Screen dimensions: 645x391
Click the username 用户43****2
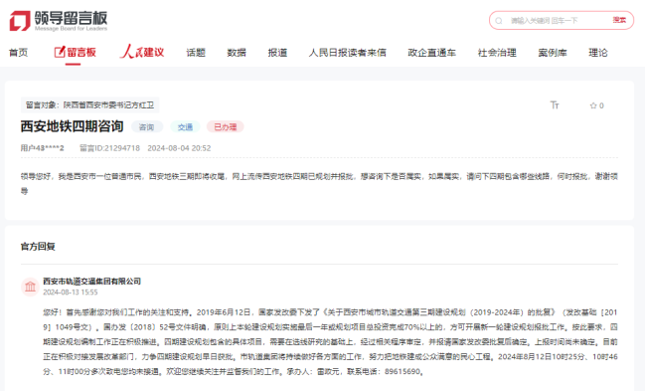(x=43, y=148)
